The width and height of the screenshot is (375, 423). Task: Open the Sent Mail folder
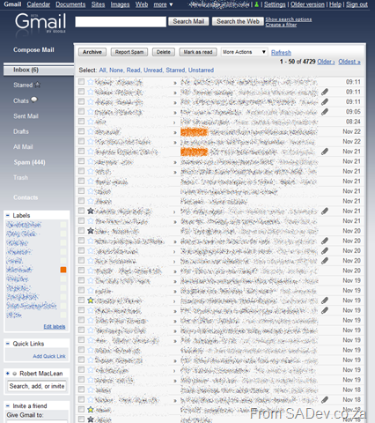pos(26,116)
